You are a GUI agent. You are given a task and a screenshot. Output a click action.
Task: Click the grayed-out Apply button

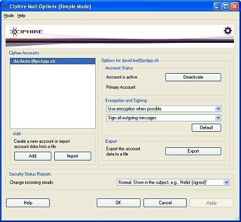[x=211, y=203]
